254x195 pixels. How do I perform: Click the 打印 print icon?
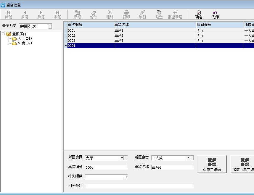[126, 12]
